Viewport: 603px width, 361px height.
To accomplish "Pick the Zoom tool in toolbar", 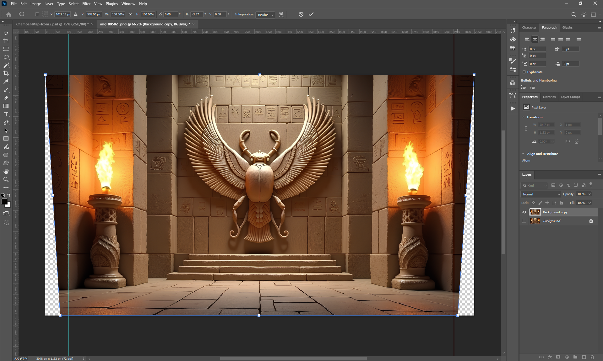I will pyautogui.click(x=6, y=179).
